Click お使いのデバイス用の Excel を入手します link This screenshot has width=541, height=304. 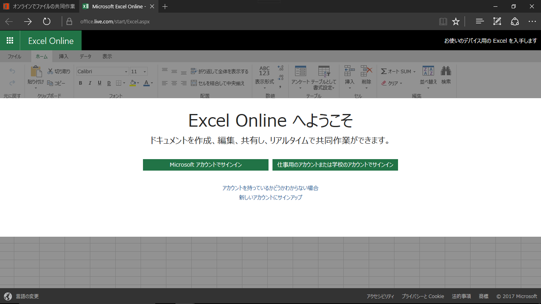point(491,41)
